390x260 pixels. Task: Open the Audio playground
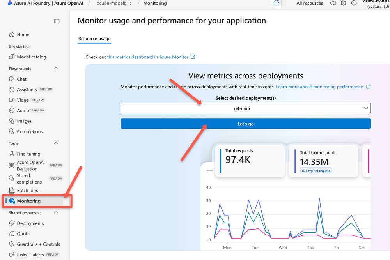pyautogui.click(x=23, y=110)
